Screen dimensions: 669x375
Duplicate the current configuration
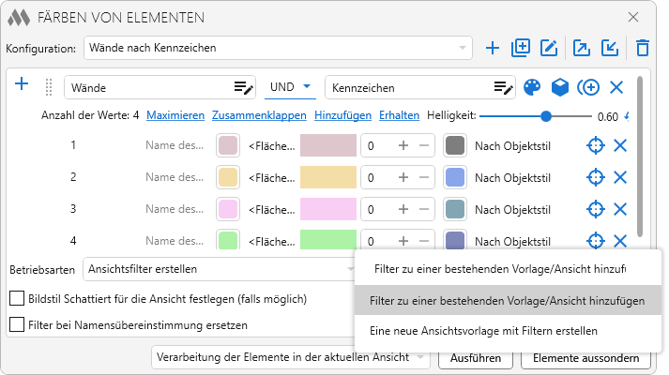(521, 47)
